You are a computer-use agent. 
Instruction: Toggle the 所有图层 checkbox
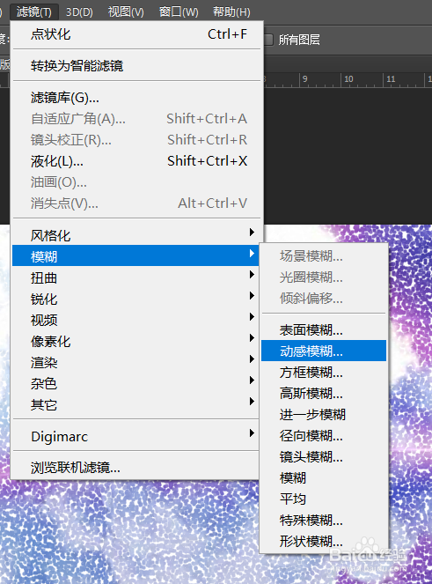[x=268, y=40]
